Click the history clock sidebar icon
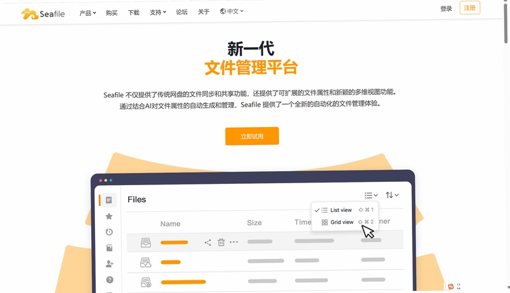This screenshot has height=293, width=510. [109, 232]
